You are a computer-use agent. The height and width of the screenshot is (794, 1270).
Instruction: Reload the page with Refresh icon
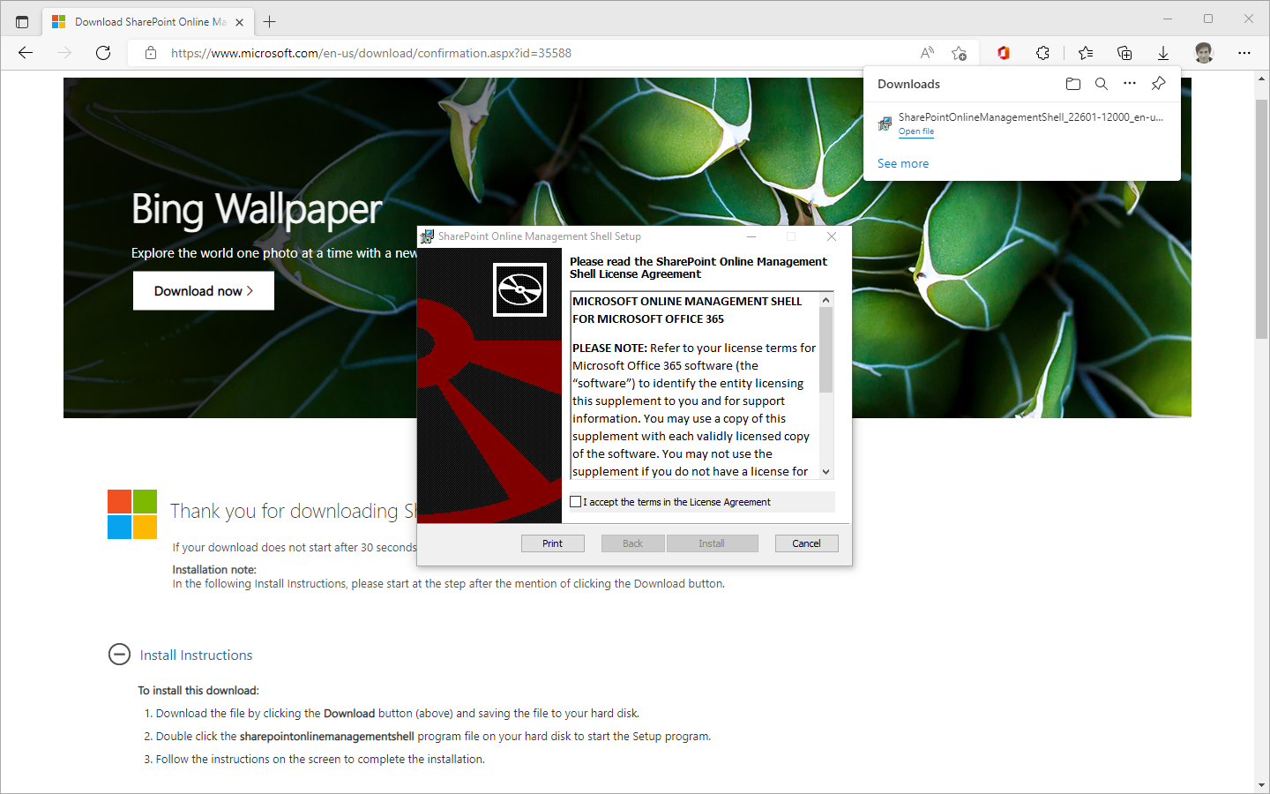click(103, 53)
